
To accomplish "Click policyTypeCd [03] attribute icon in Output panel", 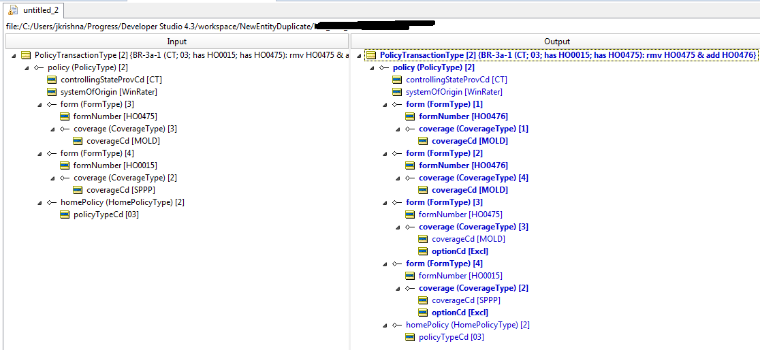I will coord(410,337).
